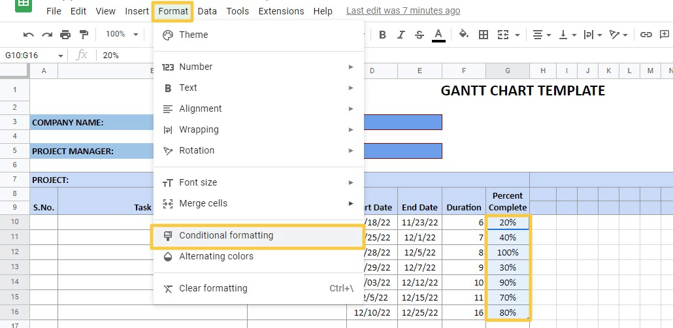This screenshot has height=328, width=673.
Task: Click cell with 100% value
Action: [508, 252]
